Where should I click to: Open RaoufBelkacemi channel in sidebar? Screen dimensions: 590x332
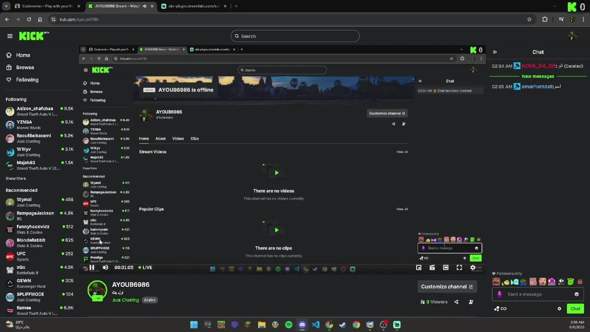point(39,138)
